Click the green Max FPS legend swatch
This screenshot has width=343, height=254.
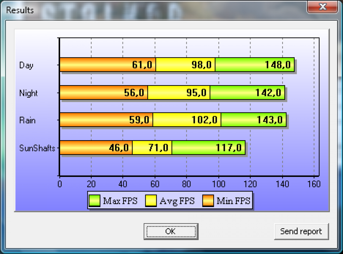95,201
